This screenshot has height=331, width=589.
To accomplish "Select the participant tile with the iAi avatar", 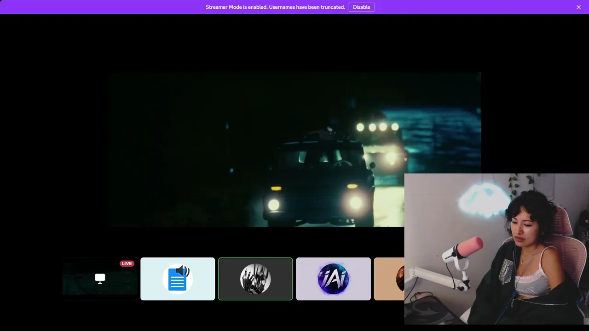I will point(333,279).
